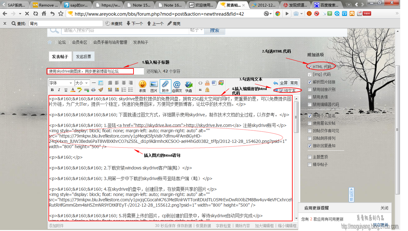Click the browser address bar URL

(159, 14)
